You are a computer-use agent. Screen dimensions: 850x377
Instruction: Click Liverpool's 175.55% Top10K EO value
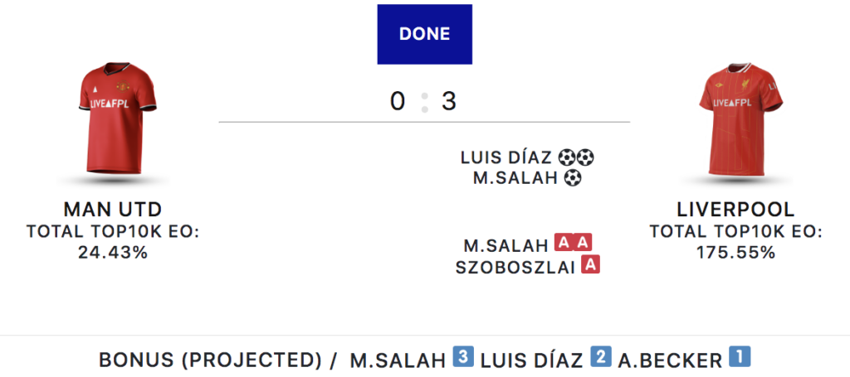click(735, 252)
